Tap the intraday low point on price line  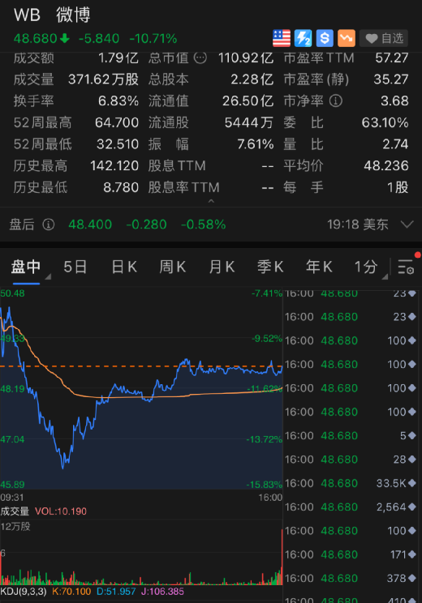coord(63,468)
